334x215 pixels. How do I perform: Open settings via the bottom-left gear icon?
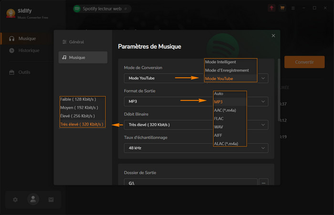[15, 199]
